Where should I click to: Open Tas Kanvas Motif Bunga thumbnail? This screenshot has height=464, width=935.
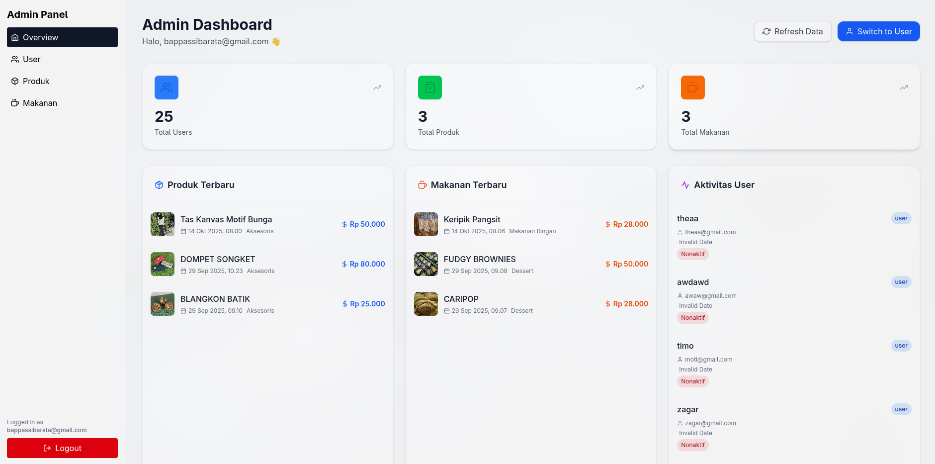(x=163, y=224)
